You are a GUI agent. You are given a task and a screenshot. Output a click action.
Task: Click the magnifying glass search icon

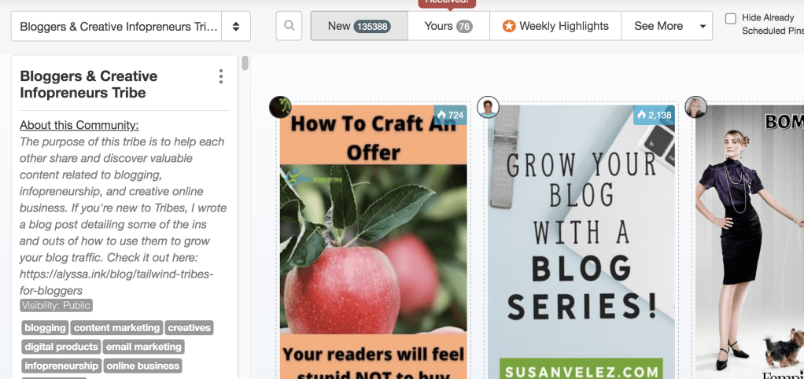click(x=290, y=26)
